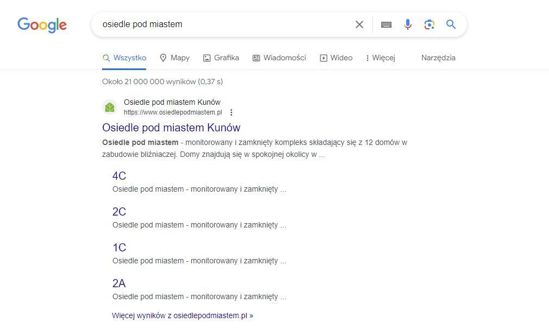Click the picture icon next to Grafika
Viewport: 549px width, 335px height.
(206, 57)
